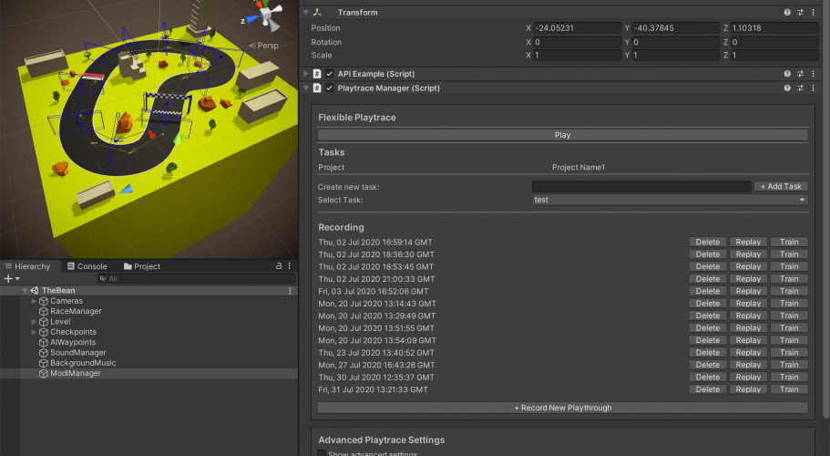Screen dimensions: 830x456
Task: Open Hierarchy panel options menu
Action: 290,266
